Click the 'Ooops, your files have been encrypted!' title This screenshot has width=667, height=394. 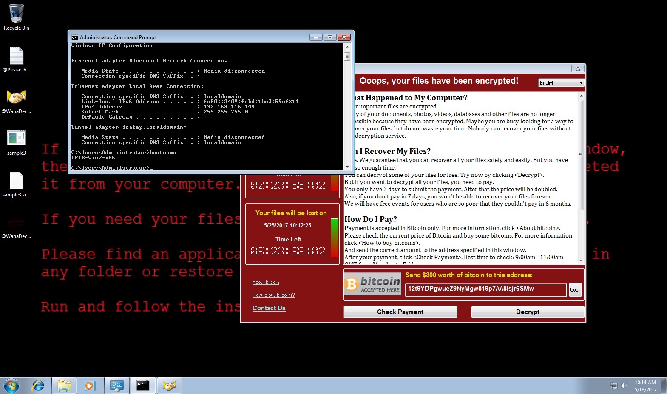pyautogui.click(x=439, y=81)
